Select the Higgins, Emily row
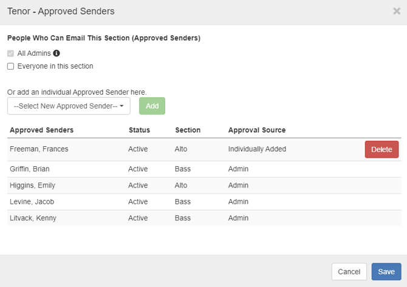The width and height of the screenshot is (407, 287). [x=204, y=186]
